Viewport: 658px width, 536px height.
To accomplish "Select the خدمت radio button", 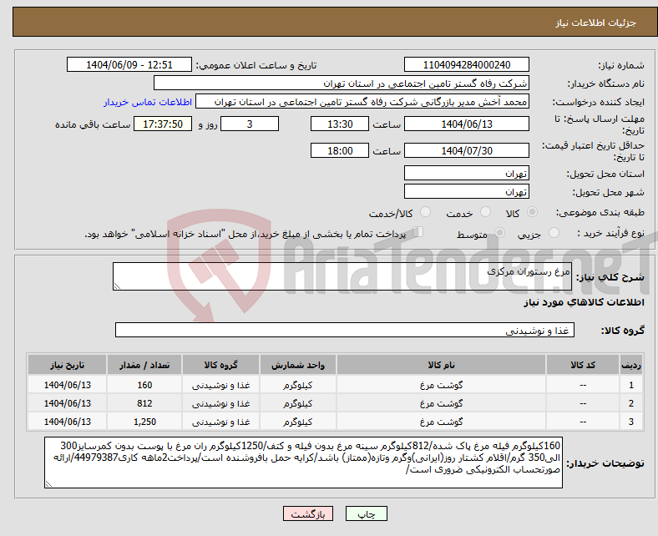I will click(x=485, y=212).
